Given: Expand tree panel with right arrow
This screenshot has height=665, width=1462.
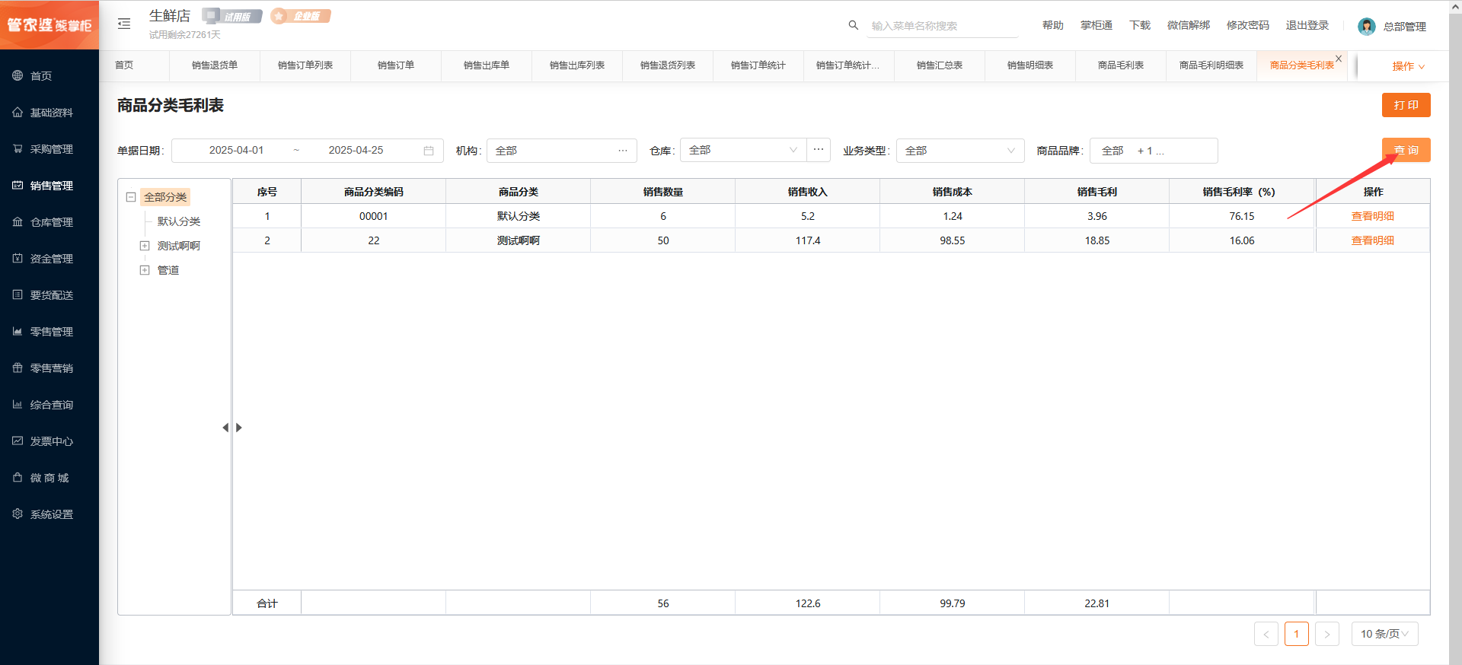Looking at the screenshot, I should click(238, 428).
